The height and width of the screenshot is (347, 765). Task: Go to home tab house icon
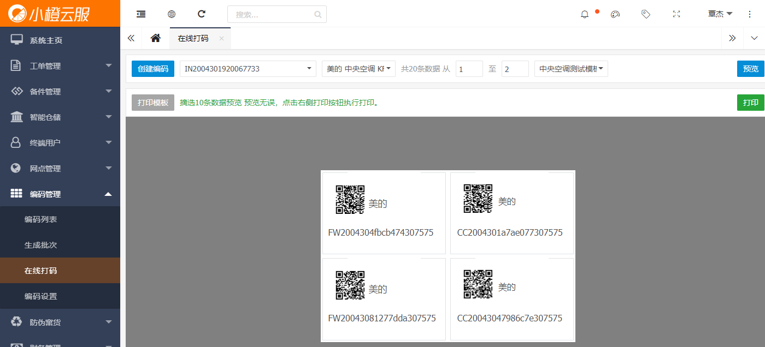coord(156,38)
